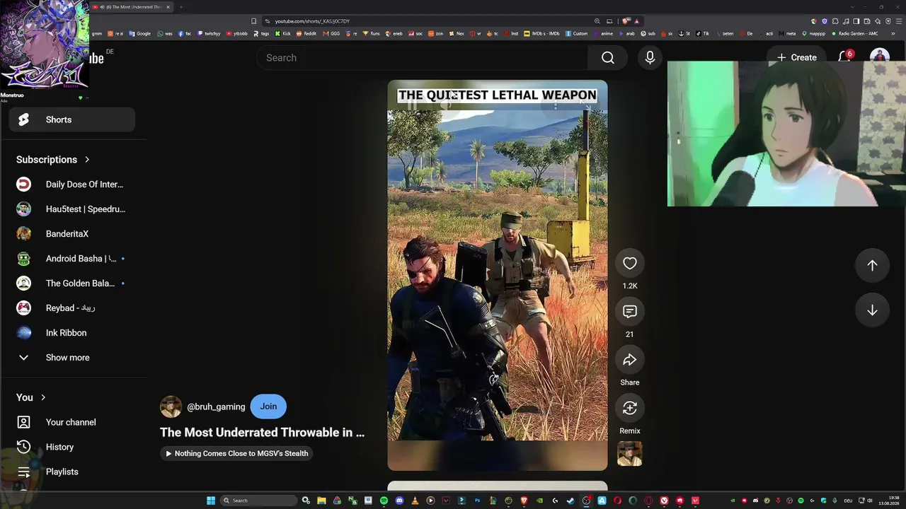Click into the YouTube search field
The height and width of the screenshot is (509, 906).
[x=422, y=58]
